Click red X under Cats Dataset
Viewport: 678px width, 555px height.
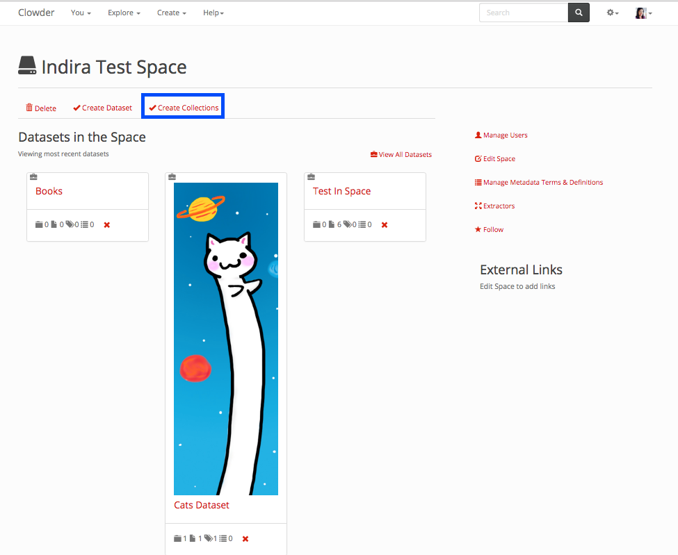(x=245, y=539)
